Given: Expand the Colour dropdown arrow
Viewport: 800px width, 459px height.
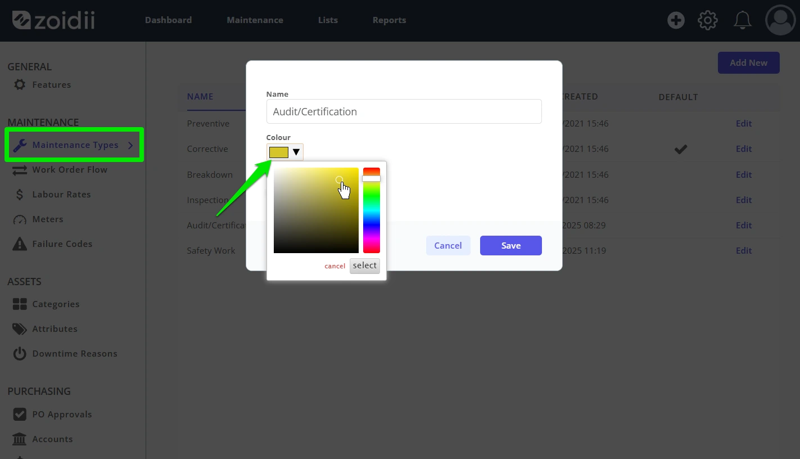Looking at the screenshot, I should click(296, 152).
